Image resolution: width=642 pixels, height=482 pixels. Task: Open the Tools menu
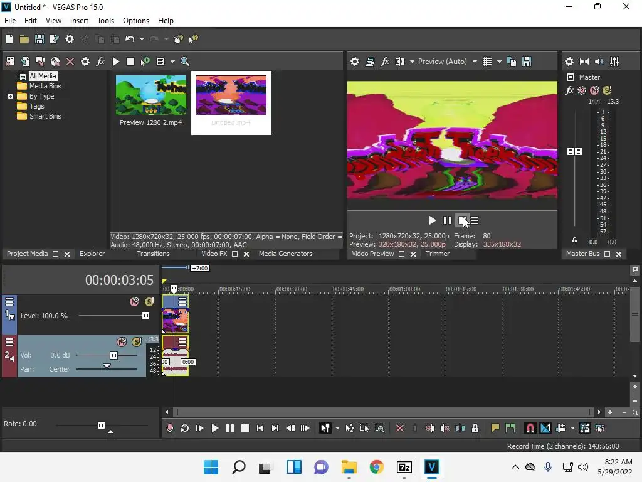click(105, 21)
